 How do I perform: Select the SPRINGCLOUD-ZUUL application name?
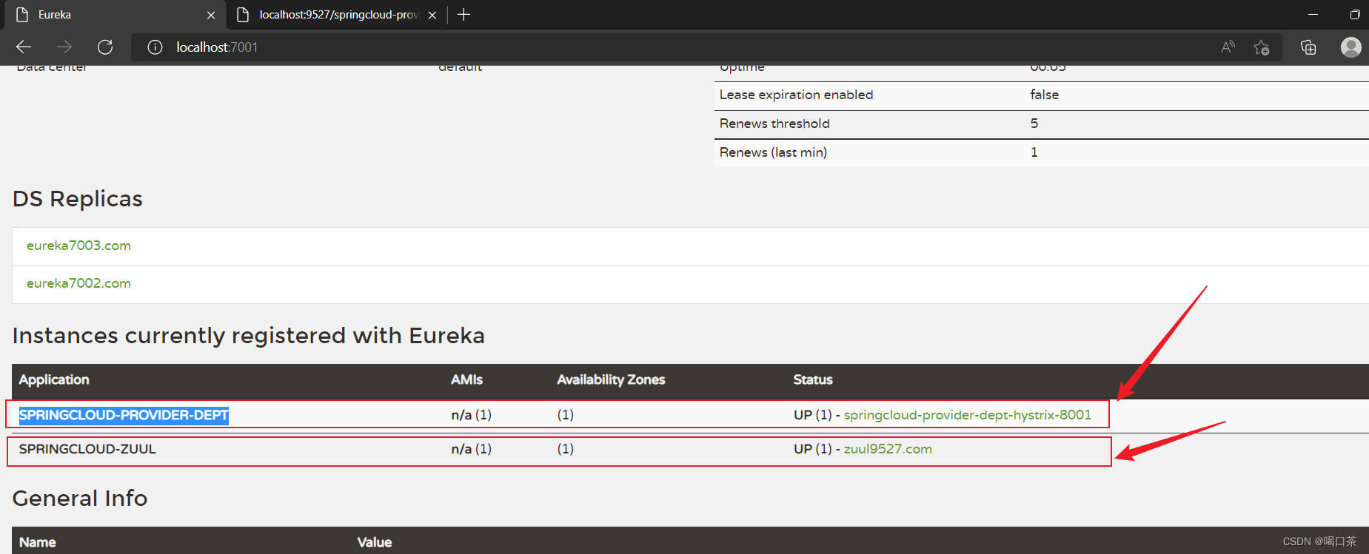click(x=87, y=449)
